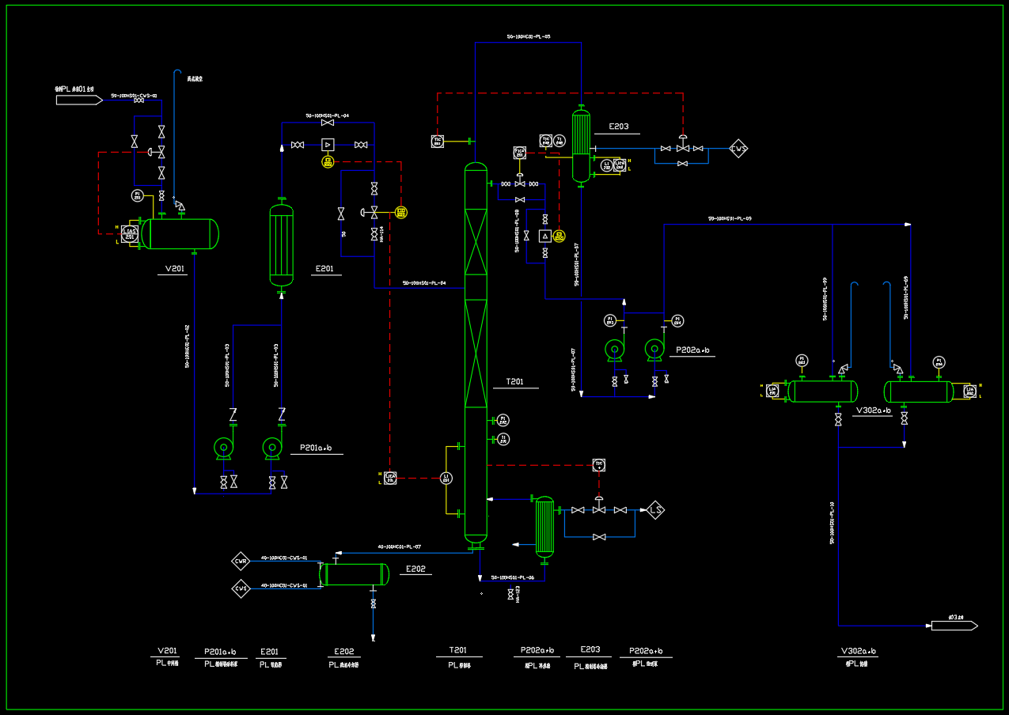The image size is (1009, 715).
Task: Click the CWR diamond utility marker
Action: click(241, 562)
